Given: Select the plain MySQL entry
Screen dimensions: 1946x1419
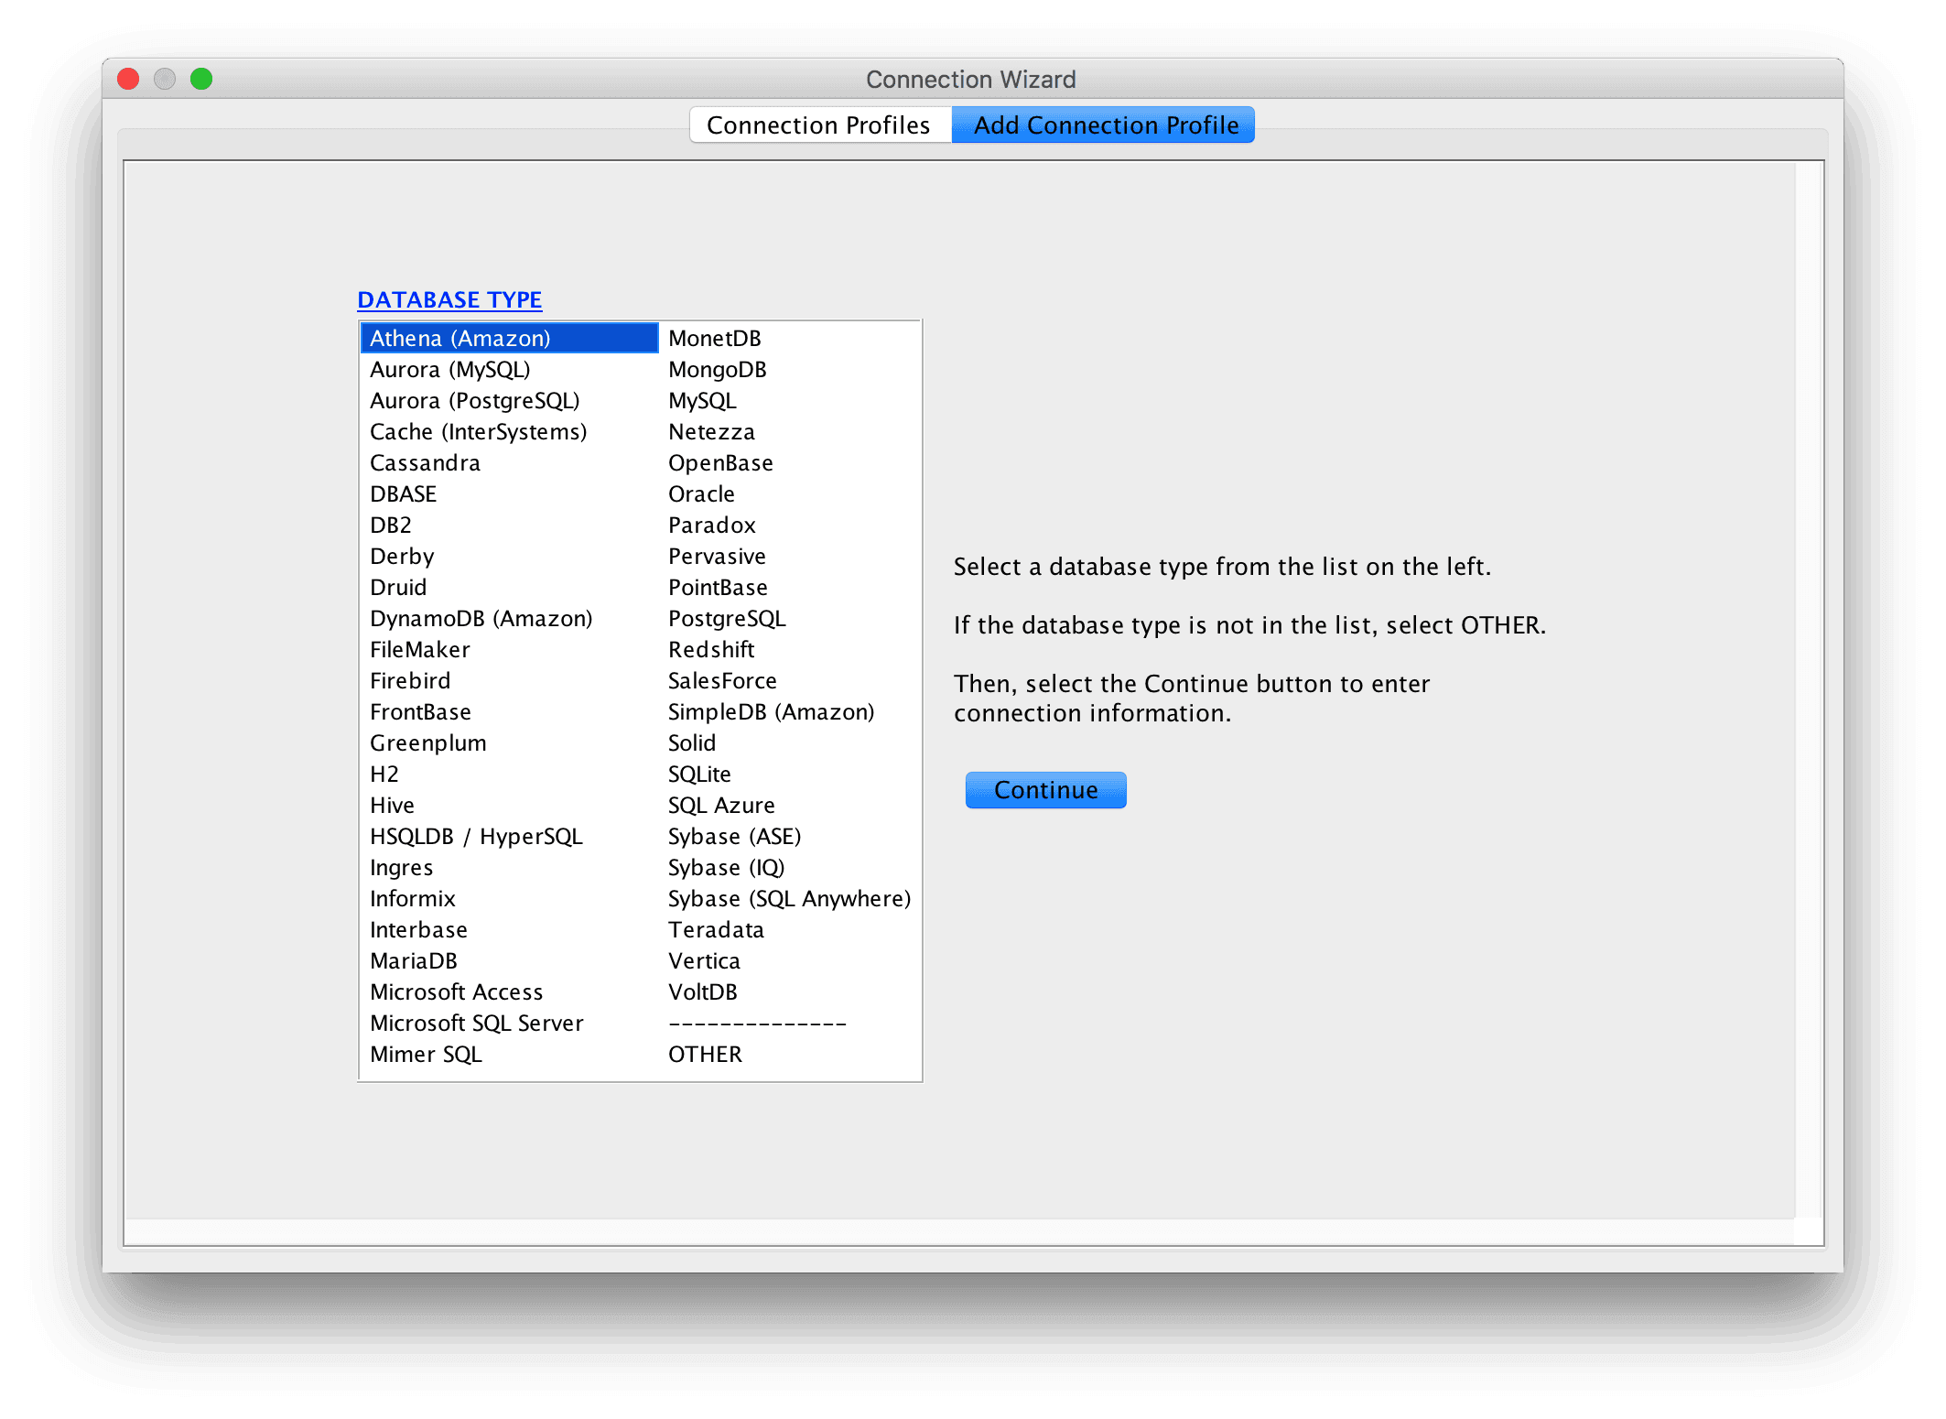Looking at the screenshot, I should [789, 400].
